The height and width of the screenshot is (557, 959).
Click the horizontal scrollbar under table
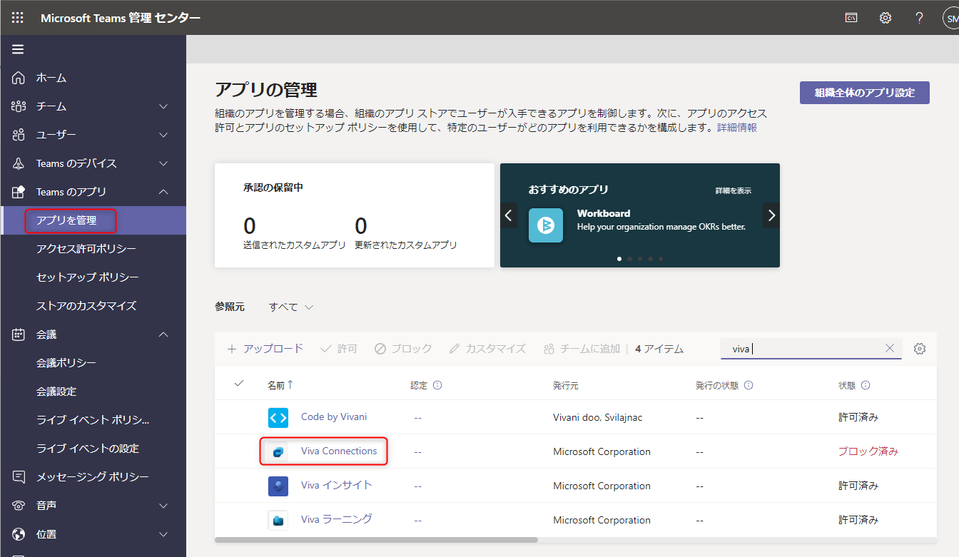[376, 540]
